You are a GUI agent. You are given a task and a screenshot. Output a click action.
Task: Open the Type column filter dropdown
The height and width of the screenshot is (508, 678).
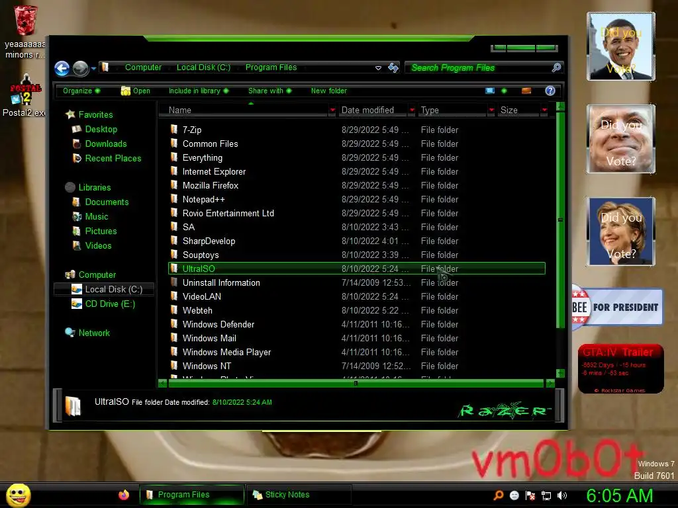click(x=491, y=110)
